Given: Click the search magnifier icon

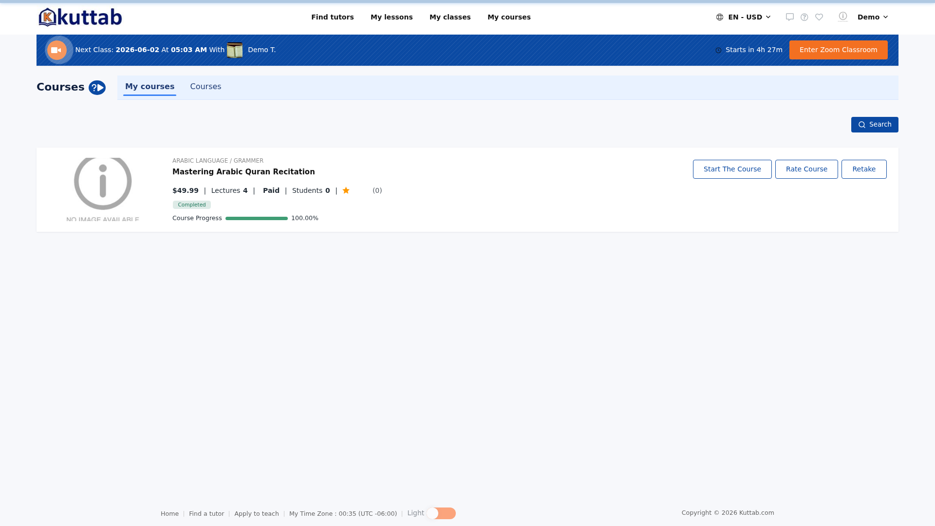Looking at the screenshot, I should pyautogui.click(x=862, y=125).
